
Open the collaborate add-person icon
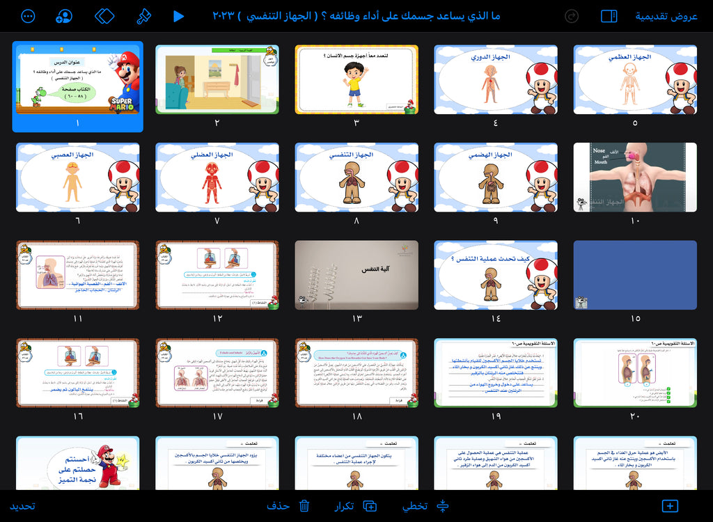click(x=64, y=17)
